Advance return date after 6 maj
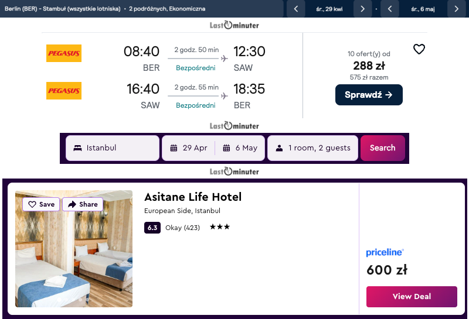The image size is (469, 319). pyautogui.click(x=456, y=9)
